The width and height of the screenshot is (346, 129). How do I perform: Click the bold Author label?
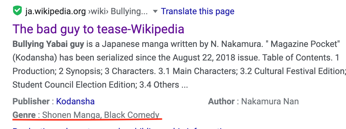(221, 101)
